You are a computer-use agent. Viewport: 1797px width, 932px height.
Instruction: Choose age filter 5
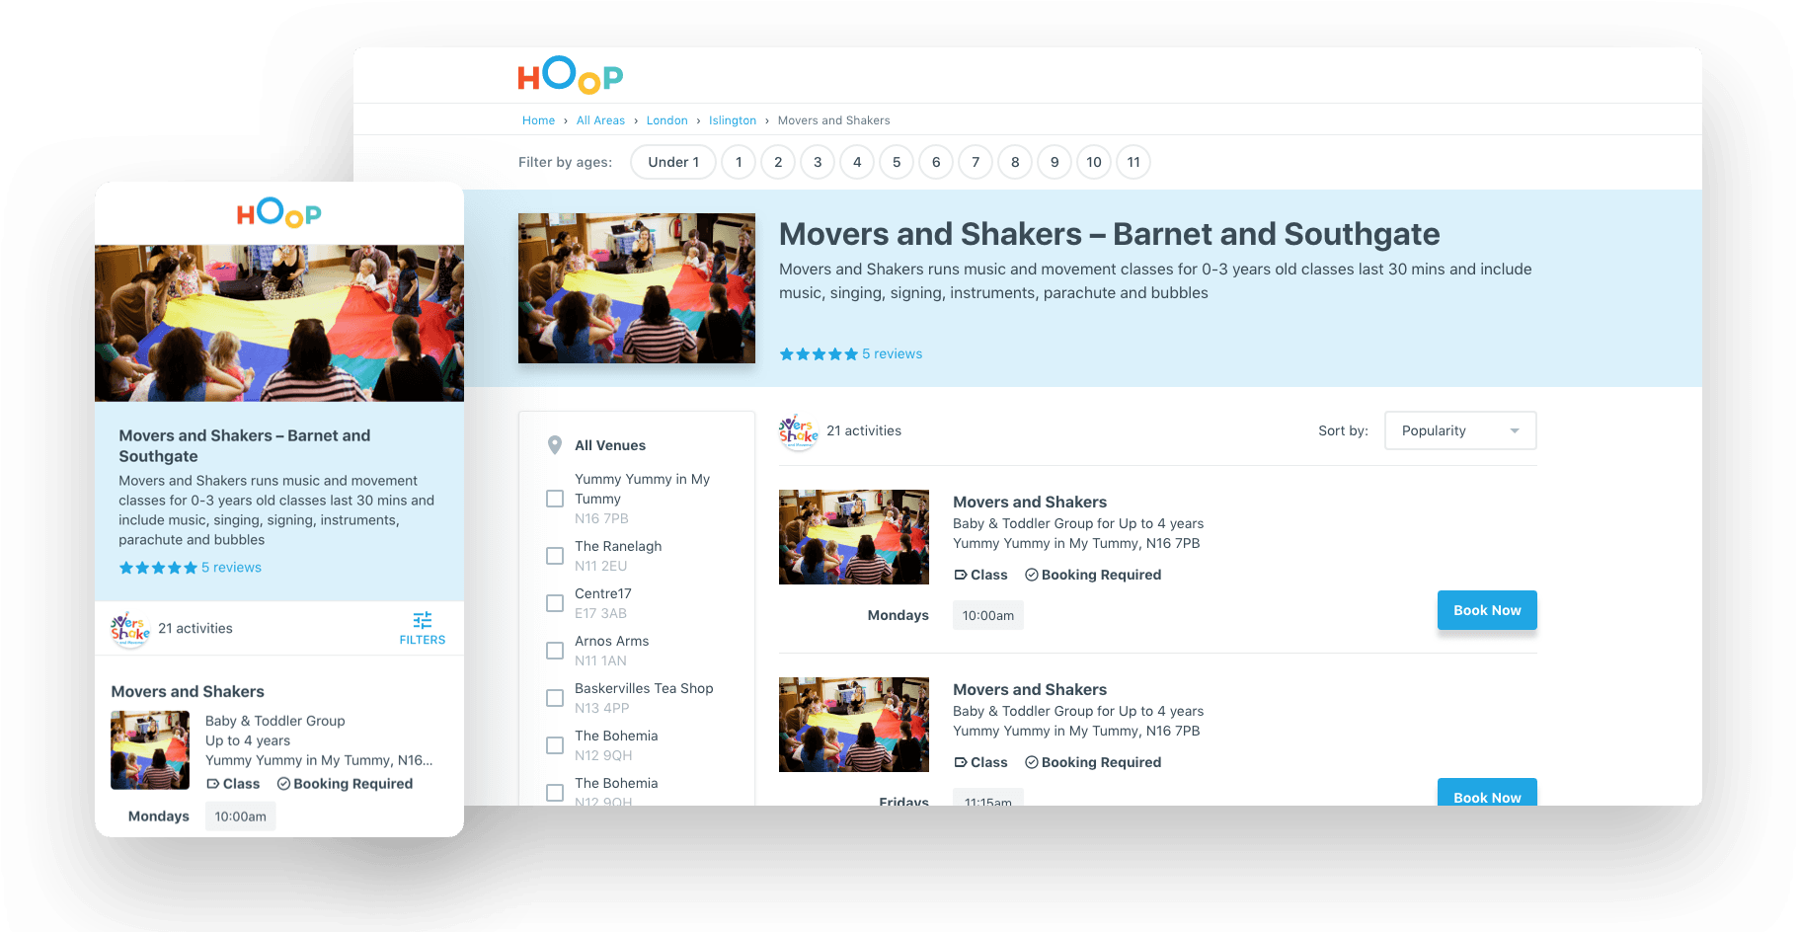(897, 162)
